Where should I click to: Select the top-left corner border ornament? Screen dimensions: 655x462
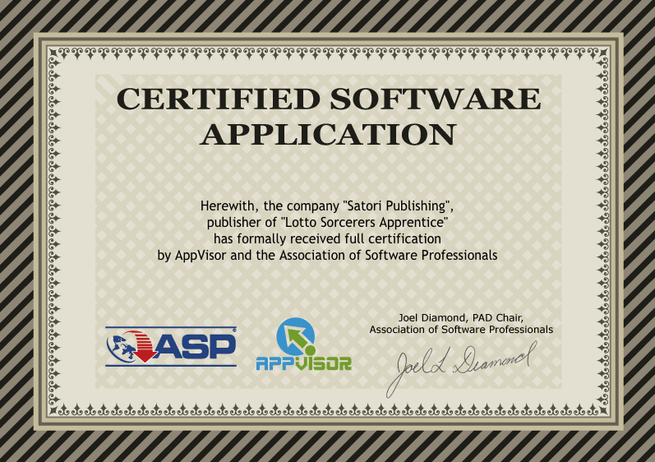[54, 53]
